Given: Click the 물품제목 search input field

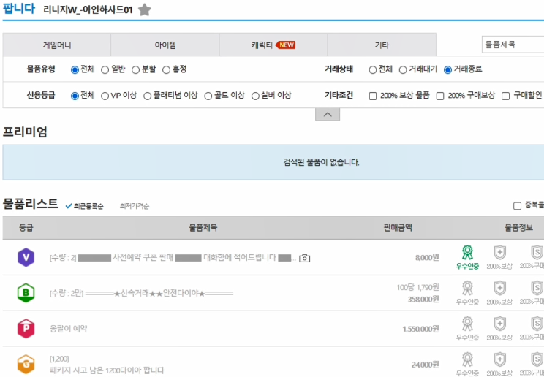Looking at the screenshot, I should (513, 45).
